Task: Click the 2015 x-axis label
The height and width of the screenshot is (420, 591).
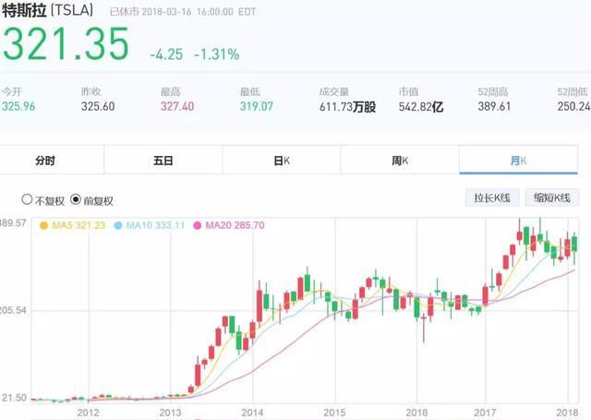Action: click(x=334, y=413)
